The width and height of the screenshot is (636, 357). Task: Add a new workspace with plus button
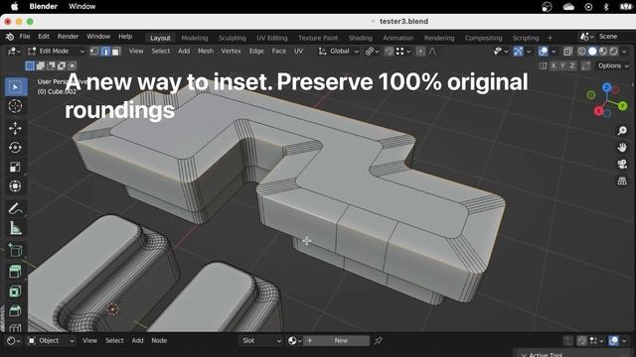tap(550, 38)
